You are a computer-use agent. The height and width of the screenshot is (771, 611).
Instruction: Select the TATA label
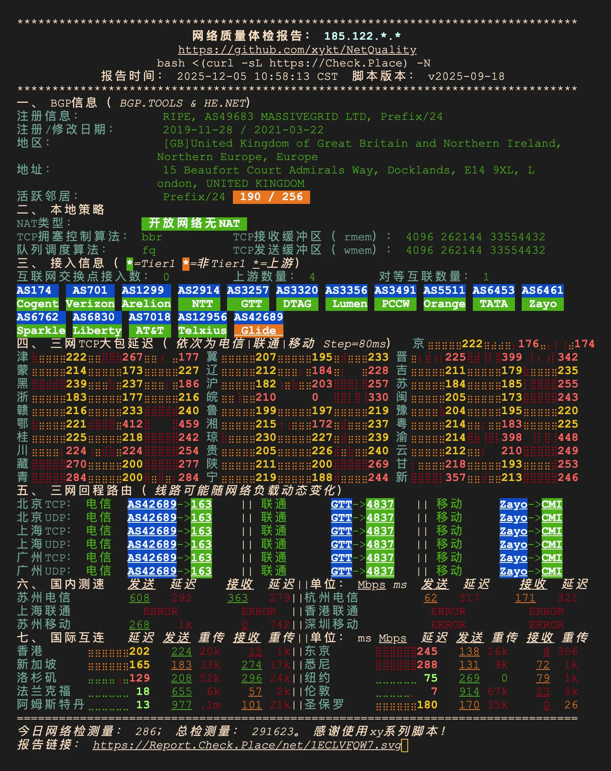point(494,304)
